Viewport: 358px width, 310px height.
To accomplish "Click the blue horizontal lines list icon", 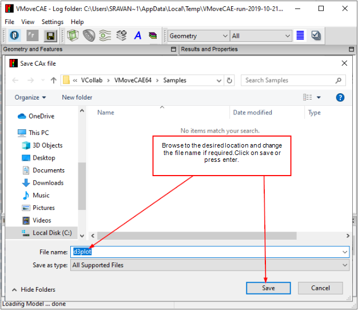I will pyautogui.click(x=300, y=35).
